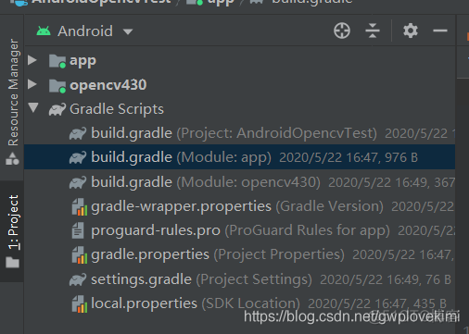This screenshot has width=469, height=334.
Task: Open proguard-rules.pro file
Action: click(x=239, y=230)
